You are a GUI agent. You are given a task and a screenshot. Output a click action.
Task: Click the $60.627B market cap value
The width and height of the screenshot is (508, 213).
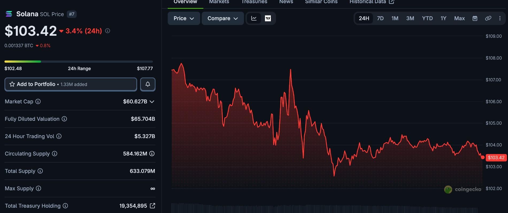[135, 102]
